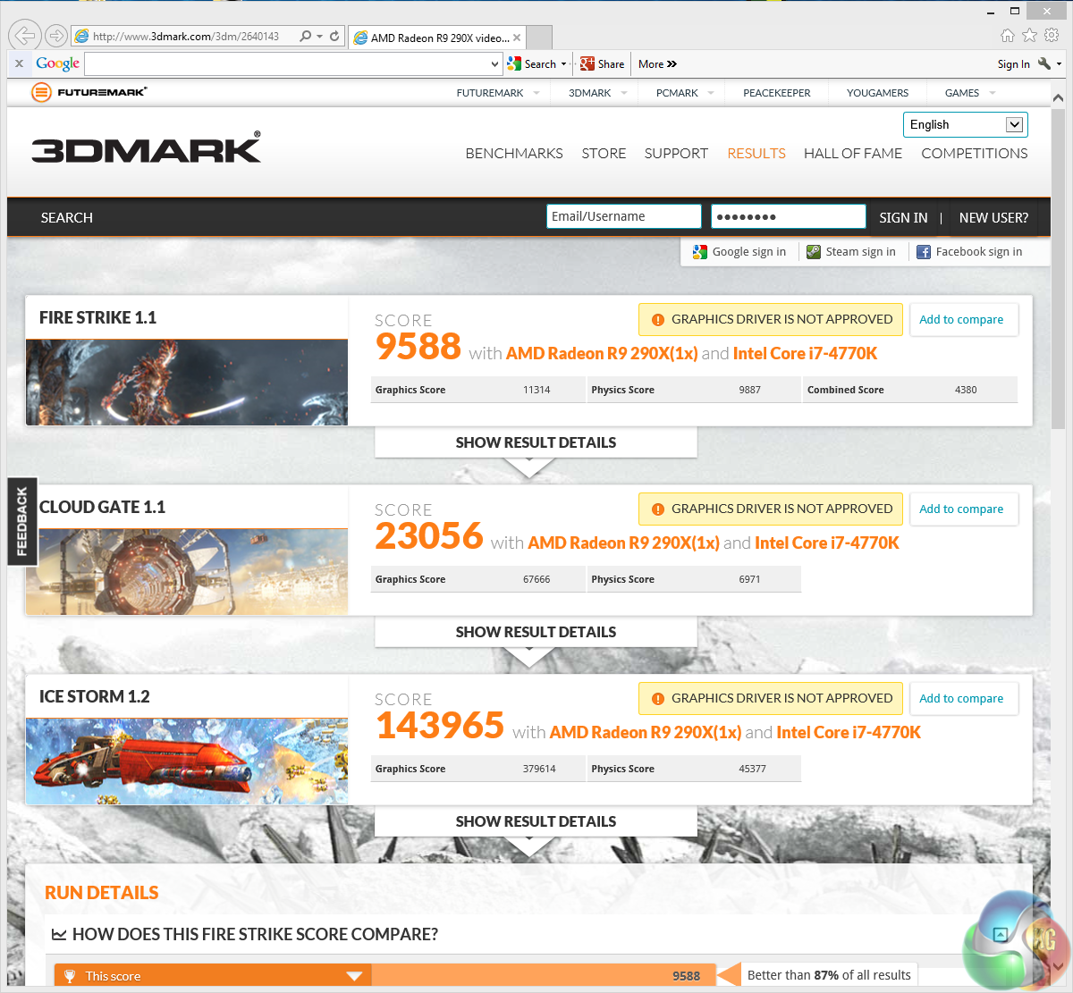1073x993 pixels.
Task: Click the browser address bar URL
Action: 185,37
